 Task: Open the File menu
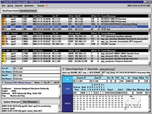tap(4, 5)
